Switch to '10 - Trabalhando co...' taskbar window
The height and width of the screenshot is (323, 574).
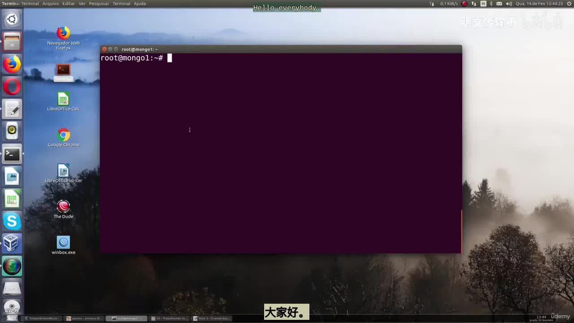point(169,319)
